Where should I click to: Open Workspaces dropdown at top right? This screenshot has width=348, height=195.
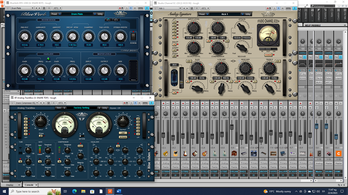[x=323, y=6]
